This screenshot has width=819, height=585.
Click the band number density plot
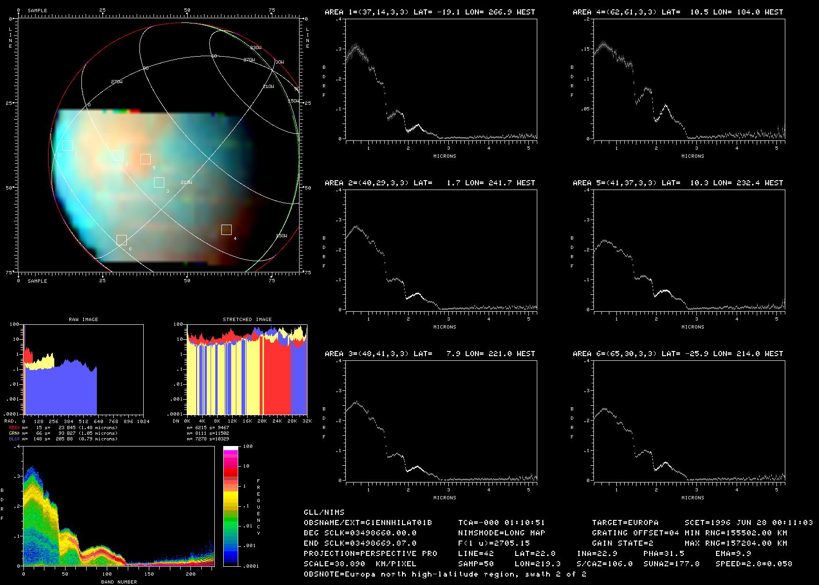point(118,506)
